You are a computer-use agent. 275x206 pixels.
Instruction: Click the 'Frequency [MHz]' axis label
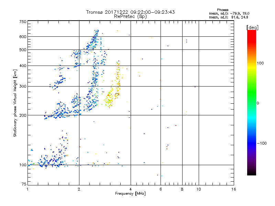(x=130, y=194)
